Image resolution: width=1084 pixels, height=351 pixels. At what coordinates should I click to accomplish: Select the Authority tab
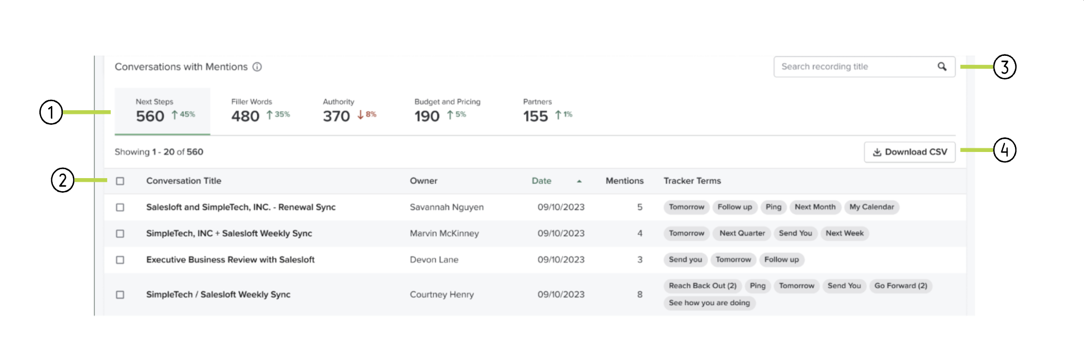point(349,111)
